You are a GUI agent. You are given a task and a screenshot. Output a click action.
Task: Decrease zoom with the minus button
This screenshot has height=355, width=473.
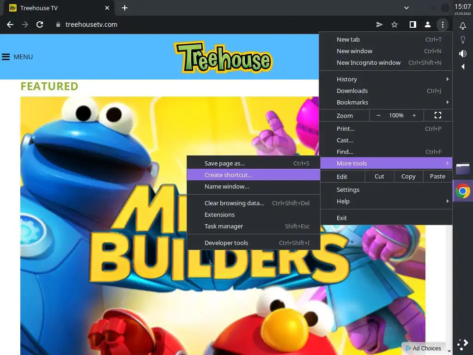click(x=378, y=115)
